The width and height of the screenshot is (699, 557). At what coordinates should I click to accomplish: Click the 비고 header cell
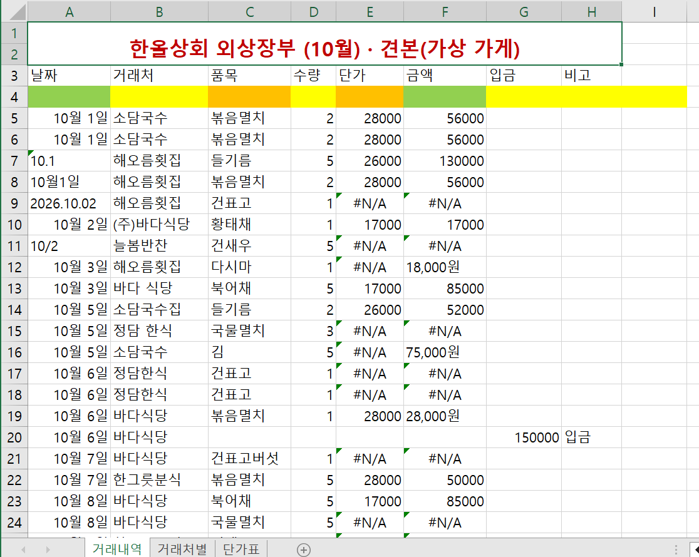[591, 75]
